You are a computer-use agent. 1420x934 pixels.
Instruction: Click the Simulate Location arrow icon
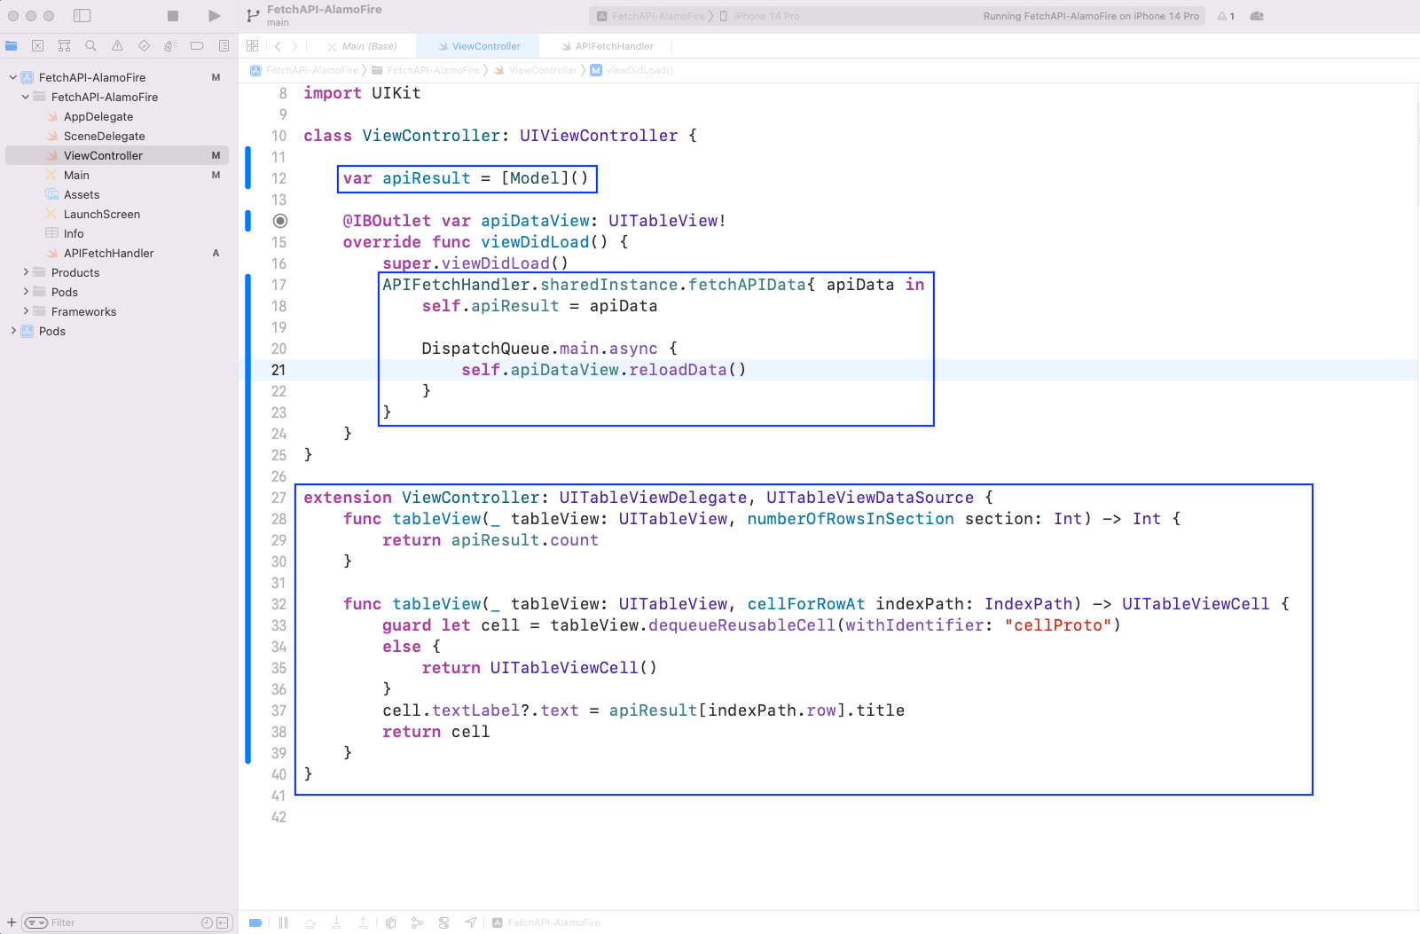470,922
